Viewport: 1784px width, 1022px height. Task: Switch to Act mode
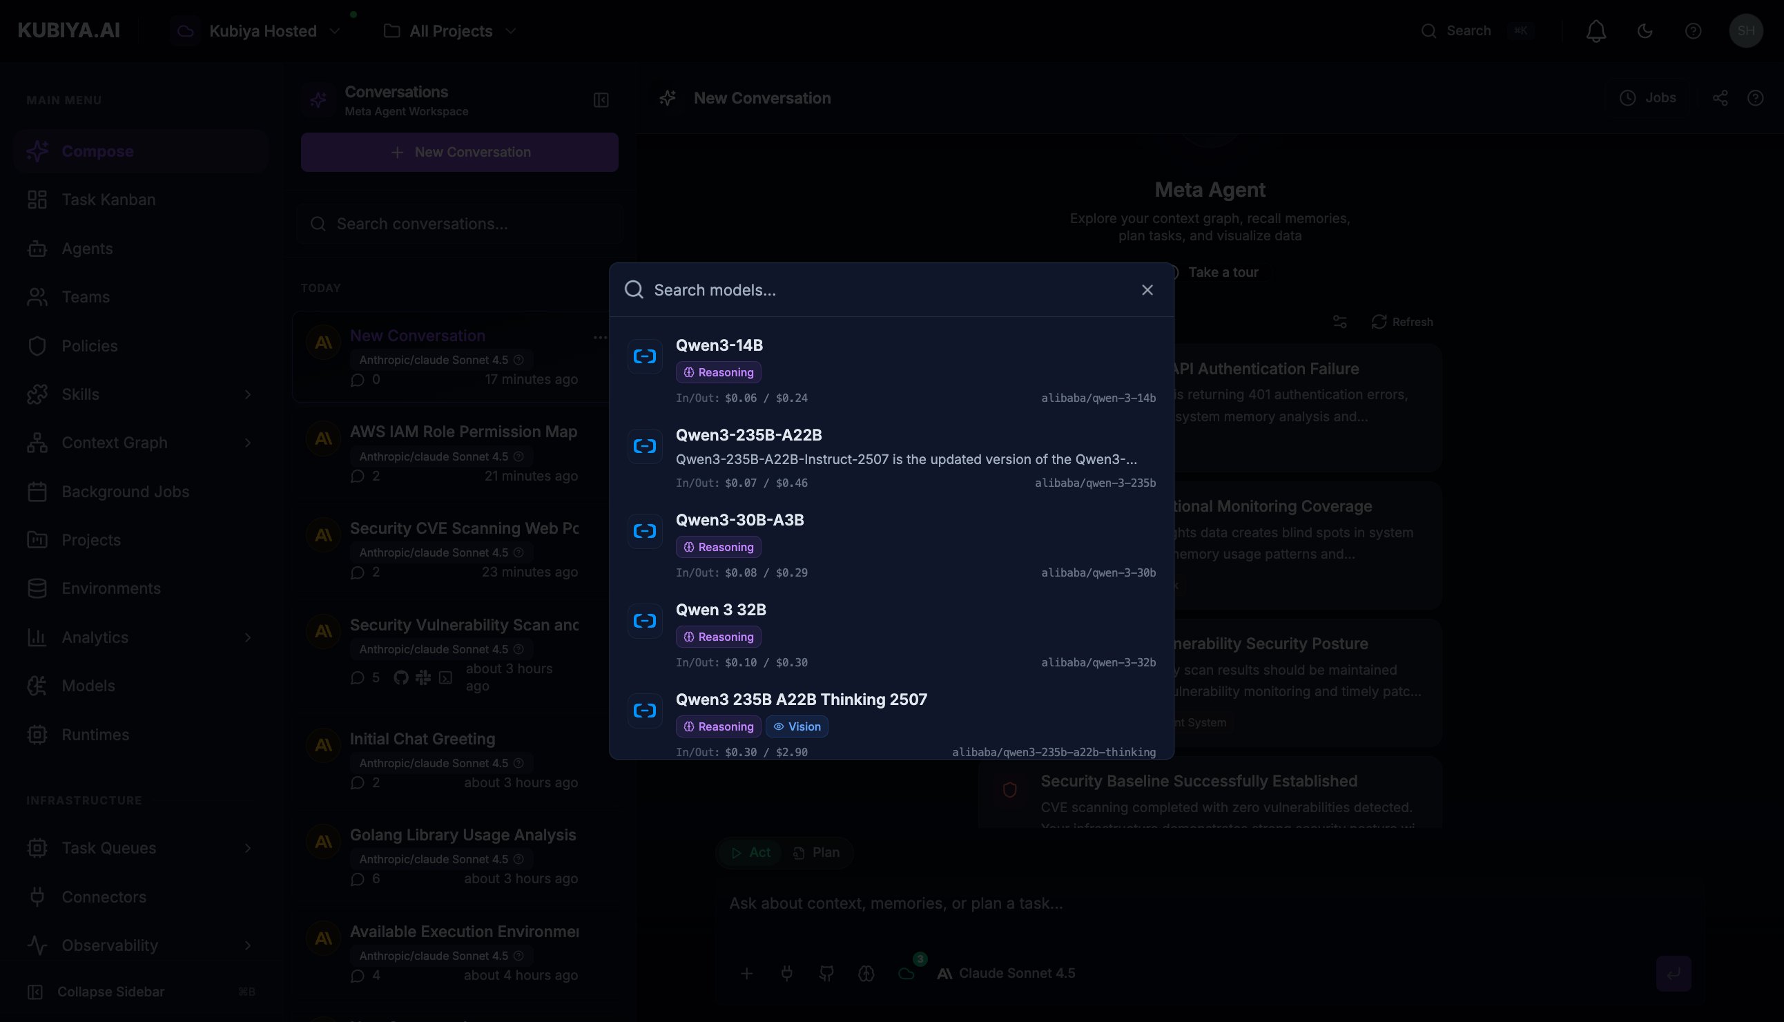(x=750, y=853)
